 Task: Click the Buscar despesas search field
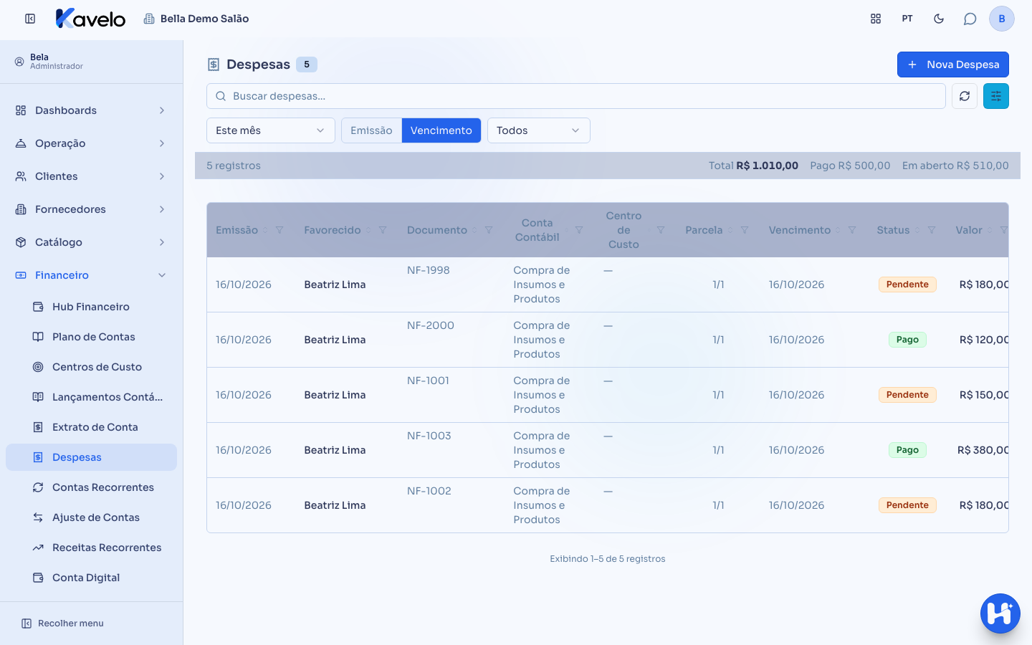click(x=576, y=96)
